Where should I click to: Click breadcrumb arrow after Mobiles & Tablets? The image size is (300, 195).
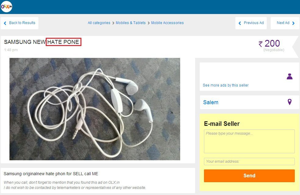point(148,23)
